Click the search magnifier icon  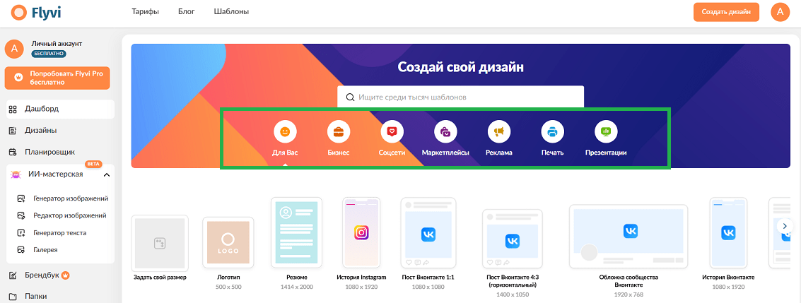click(x=351, y=97)
